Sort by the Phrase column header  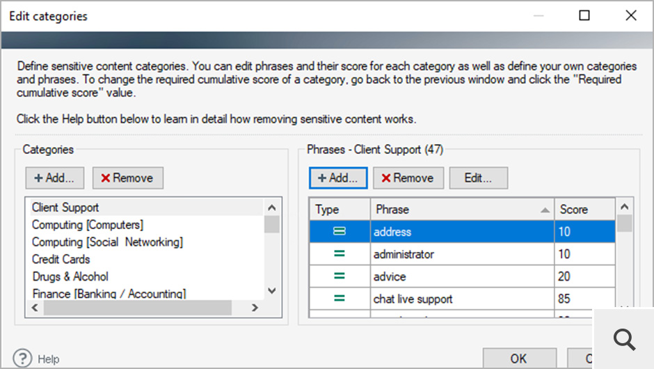pyautogui.click(x=462, y=209)
